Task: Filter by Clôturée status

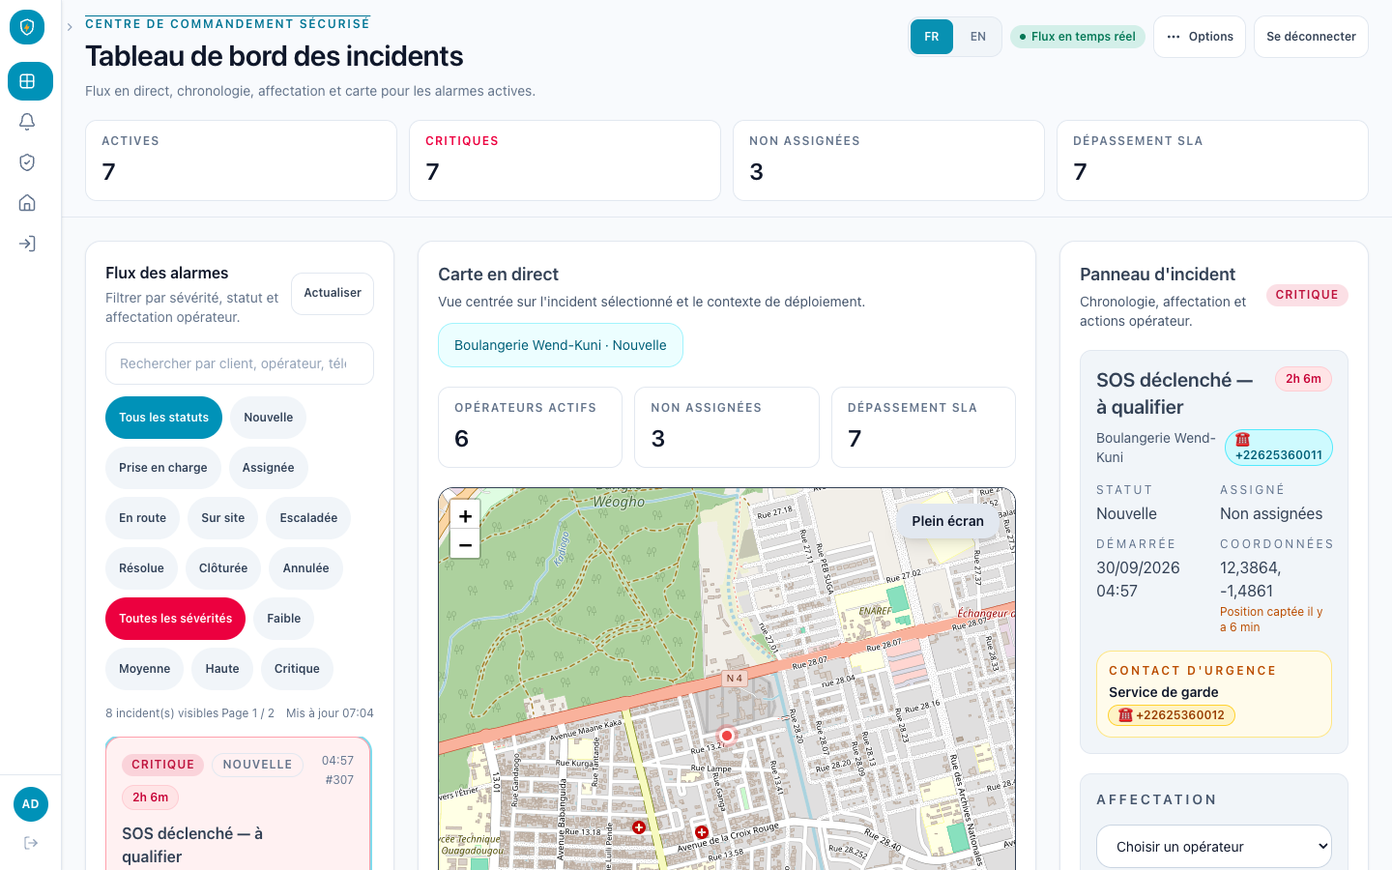Action: [x=223, y=568]
